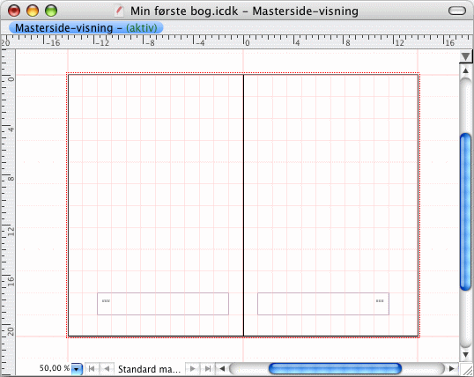Click vertical scrollbar down arrow

tap(465, 354)
